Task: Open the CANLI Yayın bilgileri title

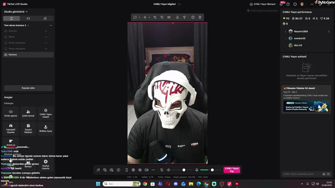Action: (165, 4)
